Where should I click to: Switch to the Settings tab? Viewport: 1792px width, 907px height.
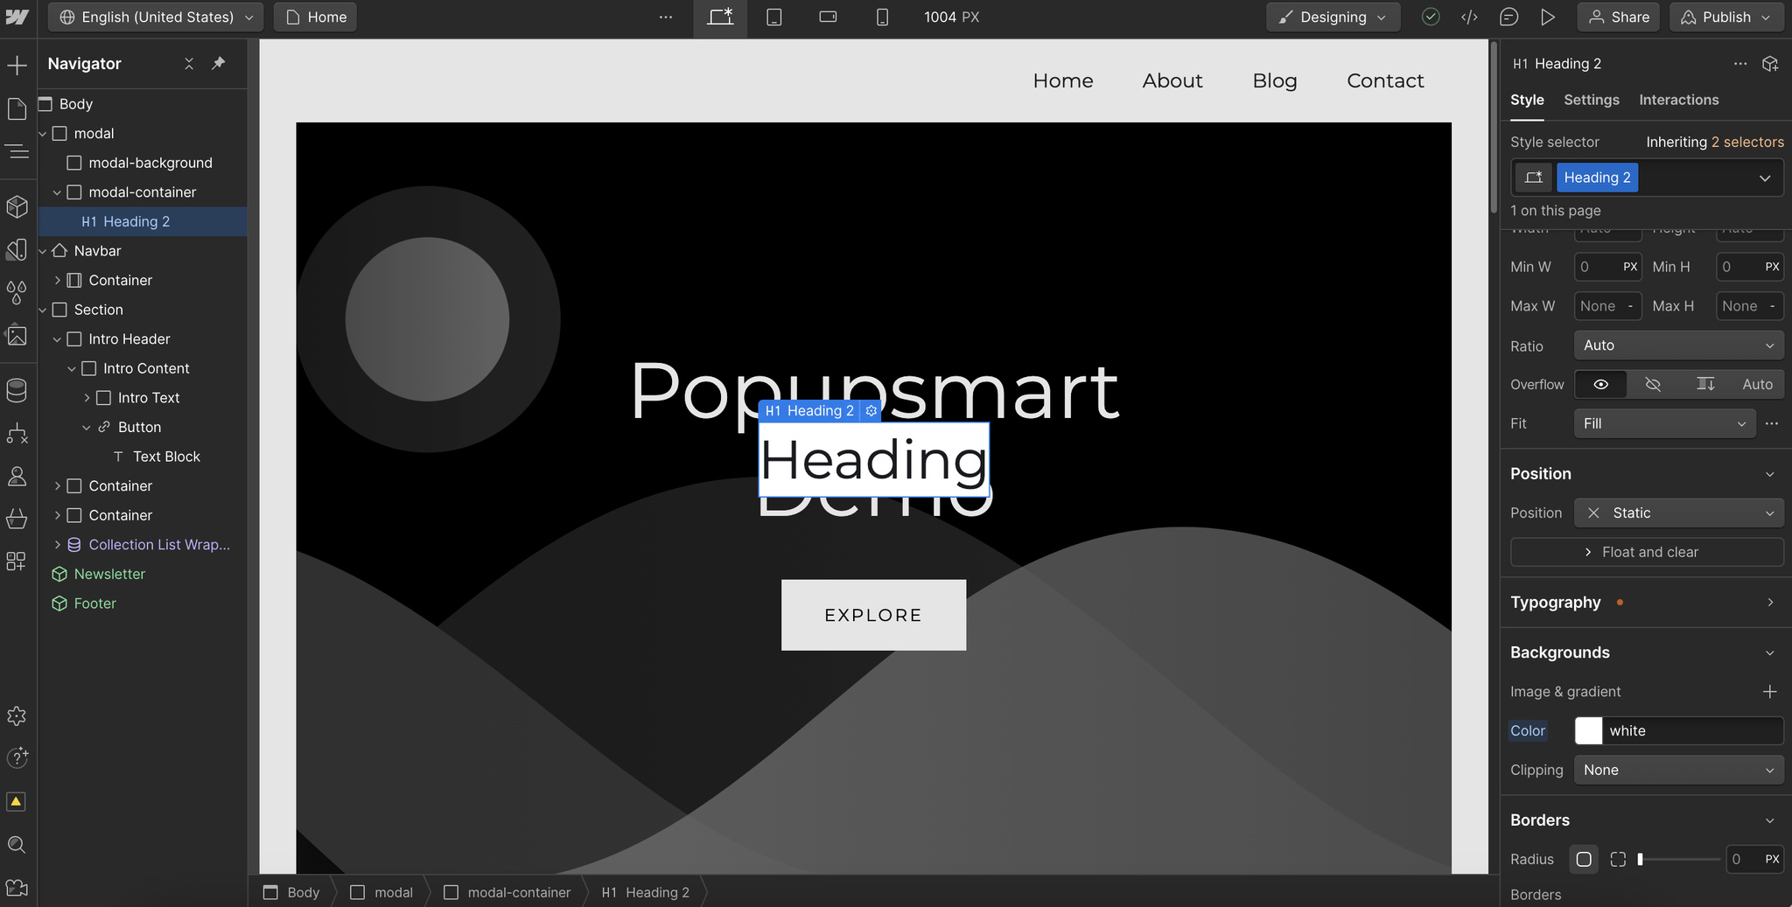pyautogui.click(x=1592, y=101)
